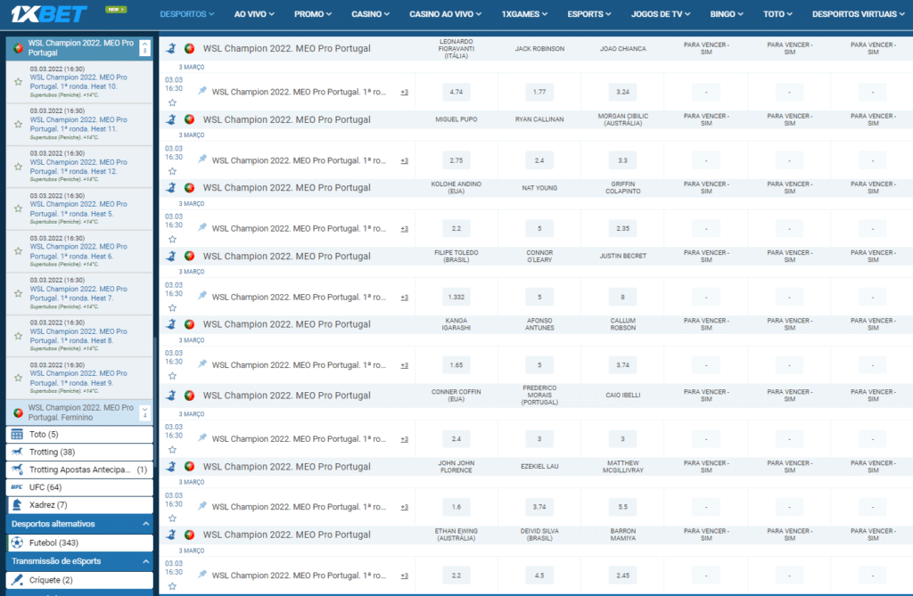
Task: Click surfing icon in Filipe Toledo header
Action: tap(171, 256)
